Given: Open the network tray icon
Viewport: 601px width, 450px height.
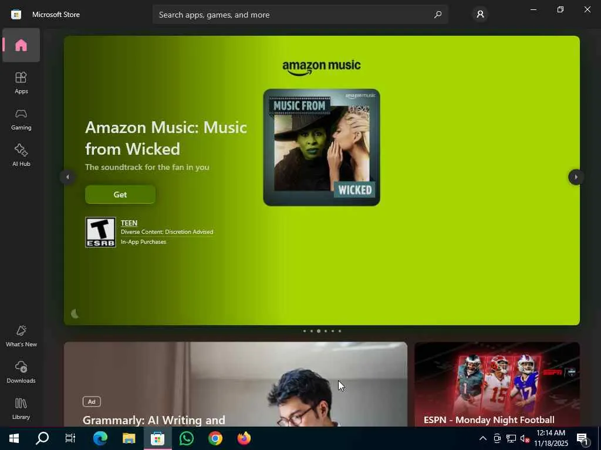Looking at the screenshot, I should [511, 438].
